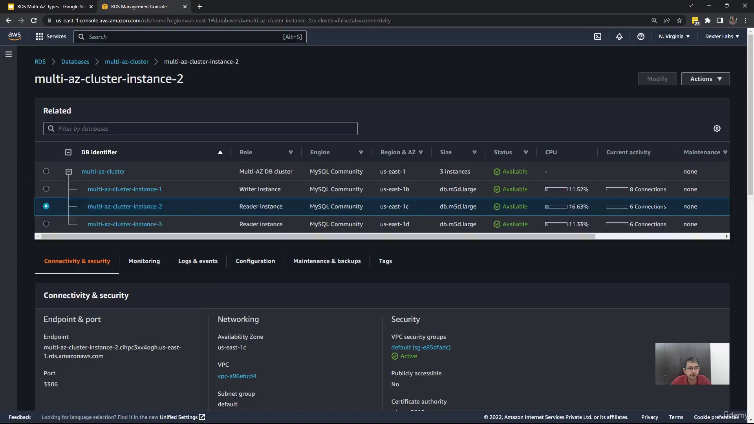The width and height of the screenshot is (754, 424).
Task: Open the Actions dropdown
Action: pos(705,79)
